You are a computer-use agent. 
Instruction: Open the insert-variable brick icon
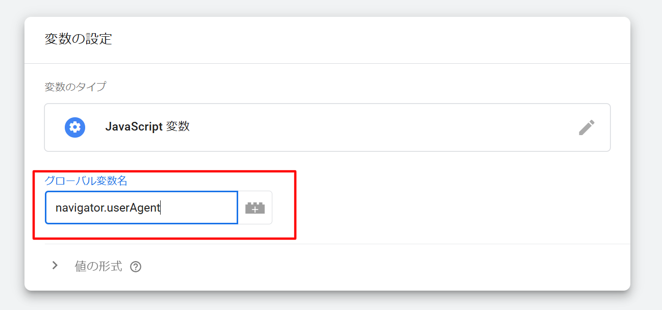(x=255, y=208)
